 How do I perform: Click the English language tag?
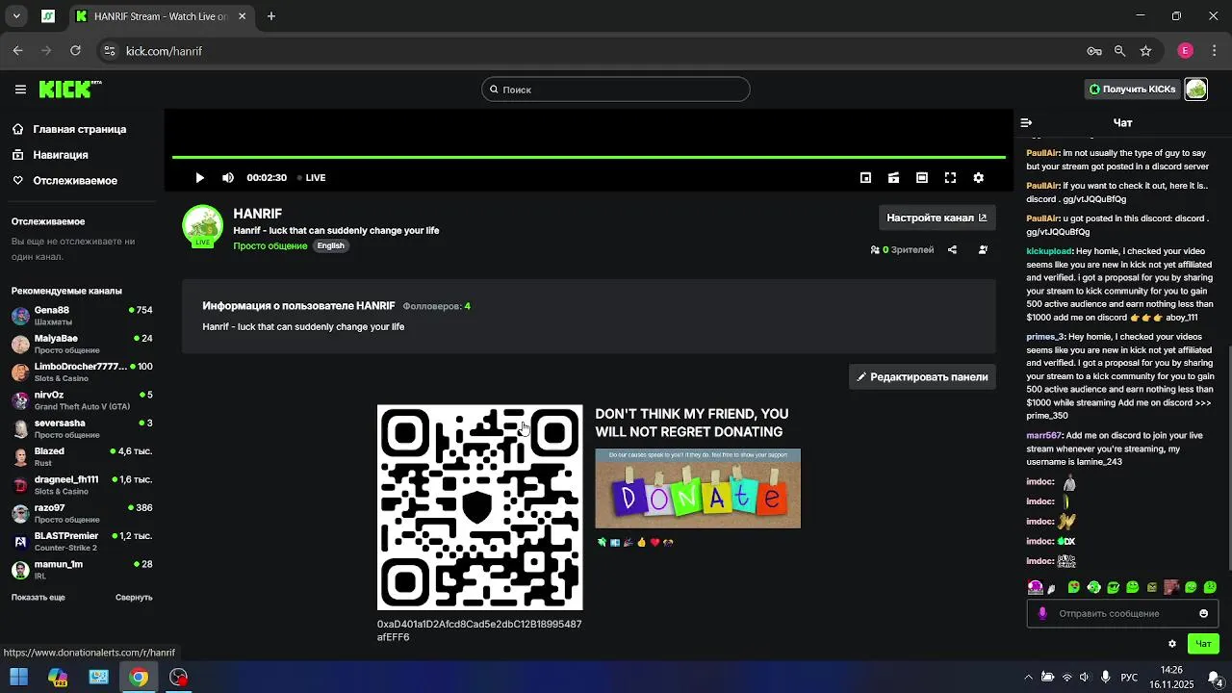[x=330, y=246]
